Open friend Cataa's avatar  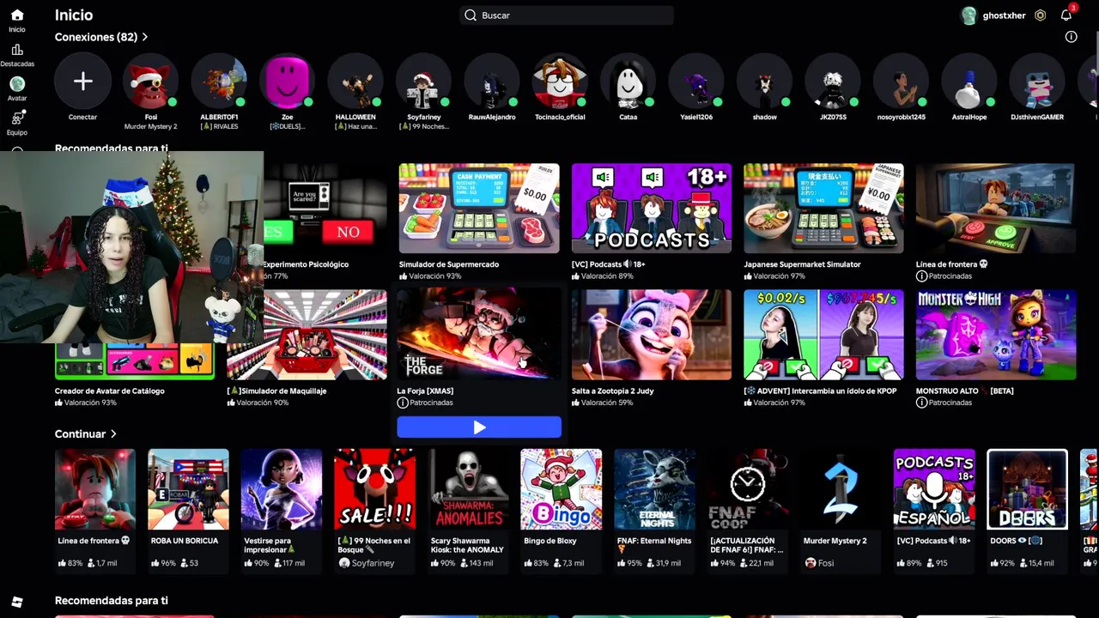628,82
